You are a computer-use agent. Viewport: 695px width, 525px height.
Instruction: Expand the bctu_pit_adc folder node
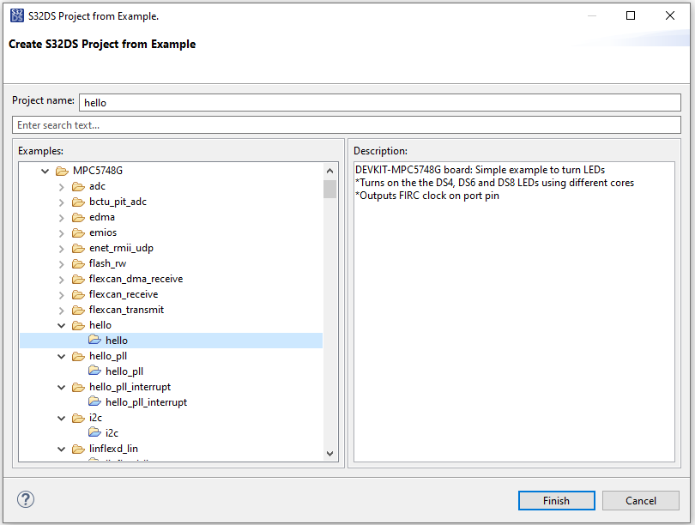click(x=62, y=202)
